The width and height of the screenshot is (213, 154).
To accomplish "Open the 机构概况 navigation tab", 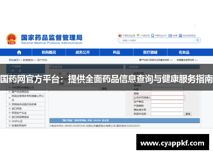I will pyautogui.click(x=49, y=52).
